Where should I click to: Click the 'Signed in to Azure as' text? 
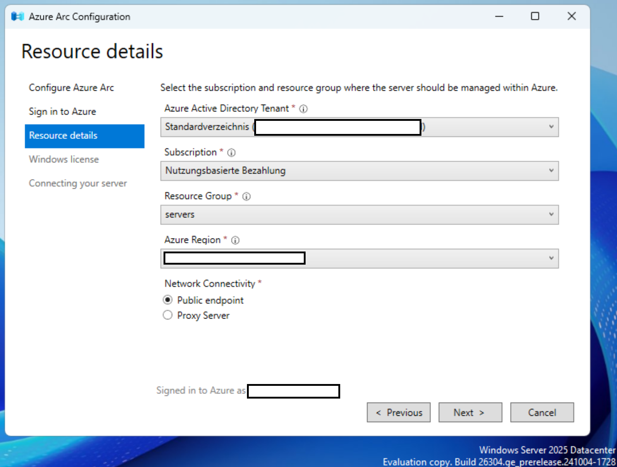201,391
